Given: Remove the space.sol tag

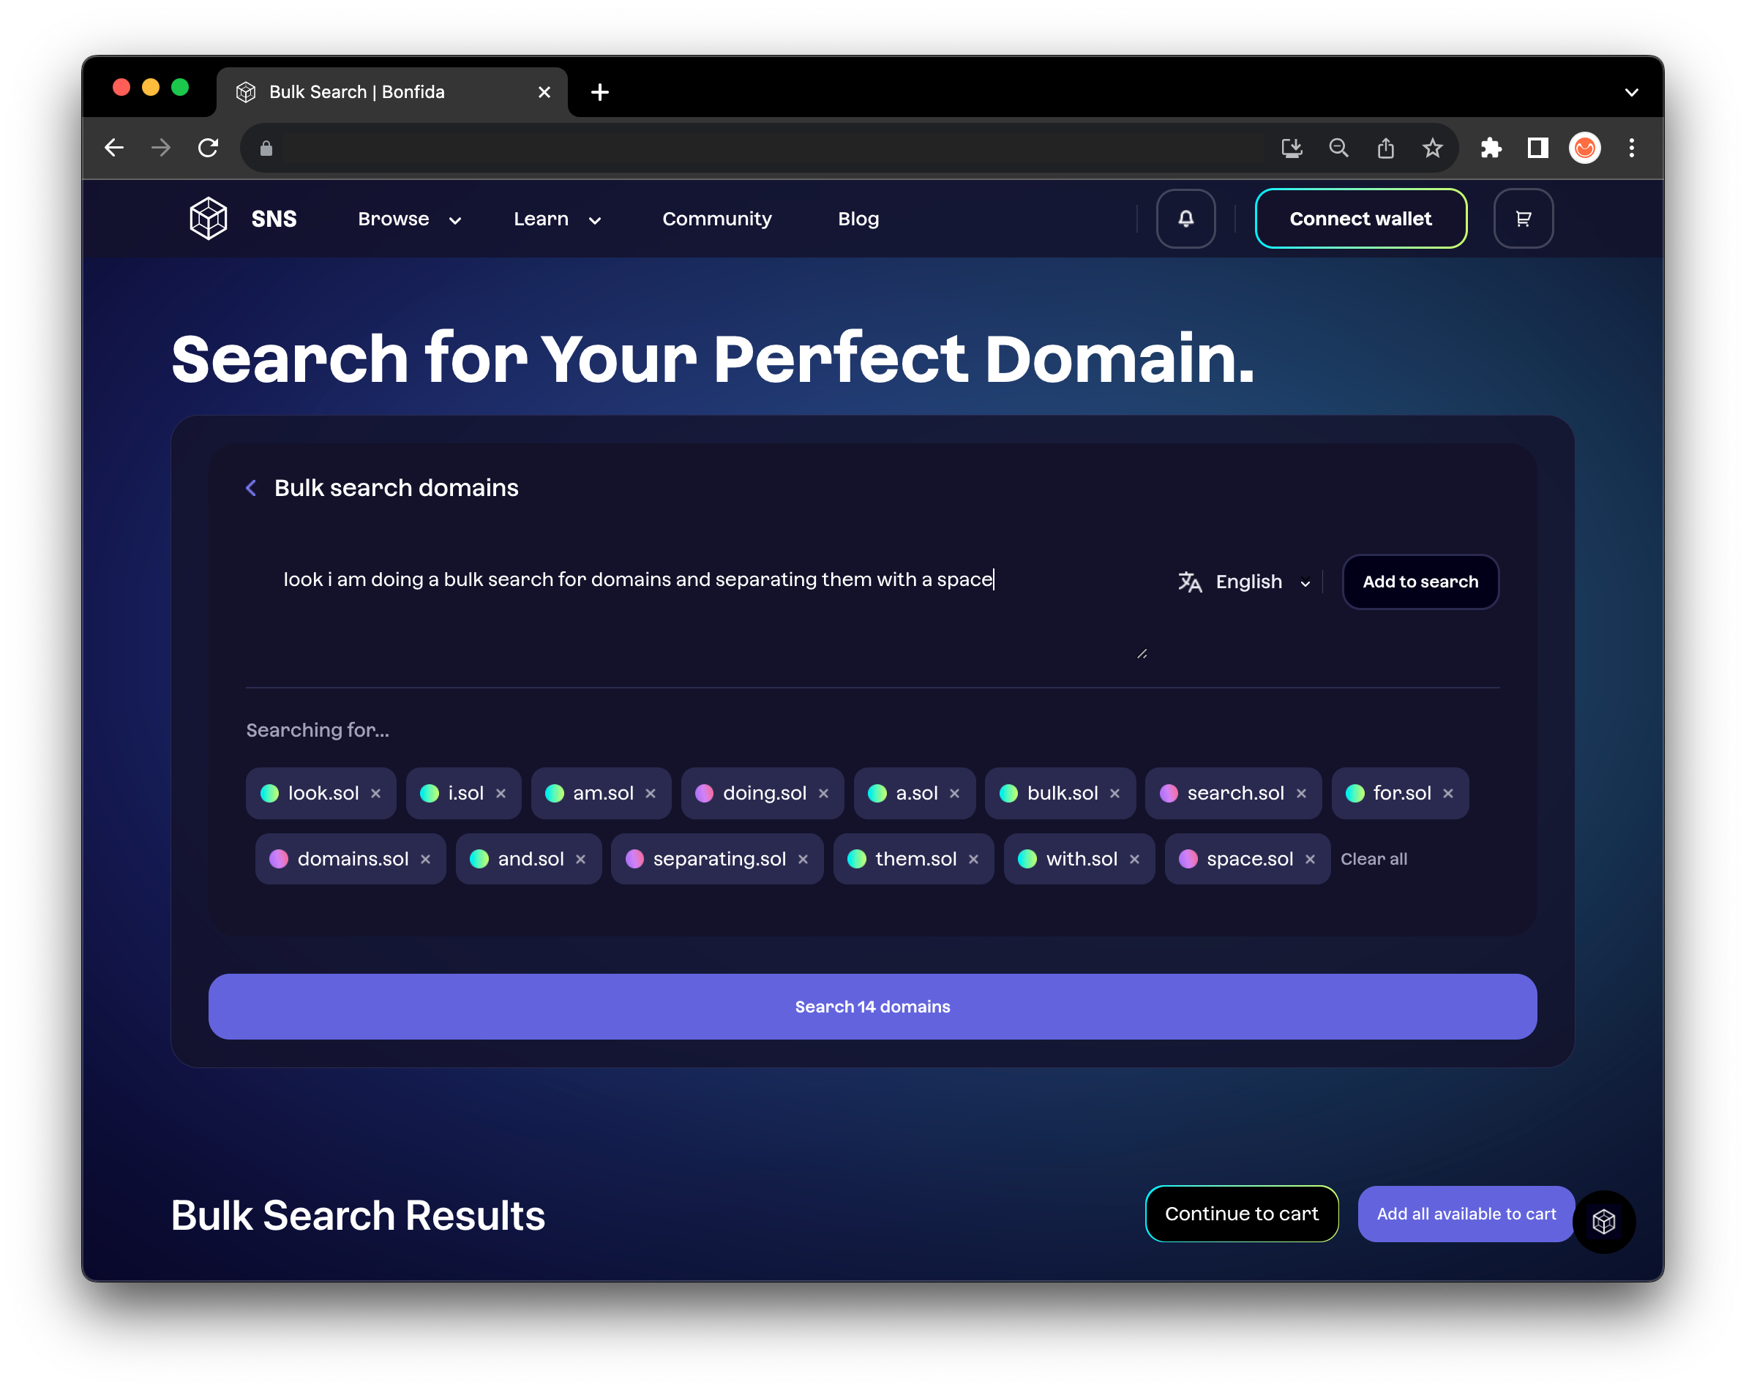Looking at the screenshot, I should [x=1310, y=859].
